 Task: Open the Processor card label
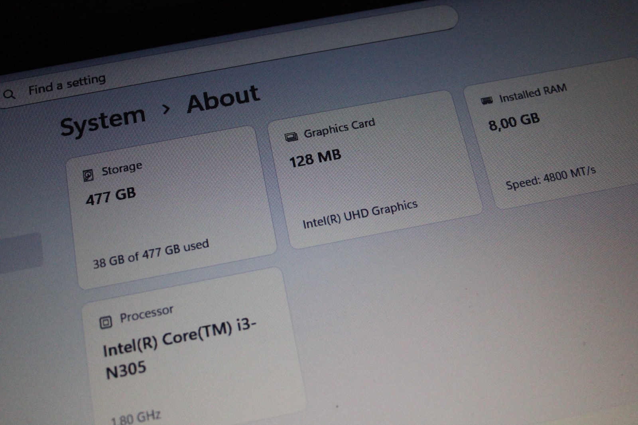coord(147,313)
